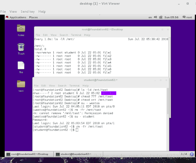Click the 'root' user menu label
This screenshot has width=196, height=163.
pyautogui.click(x=189, y=17)
